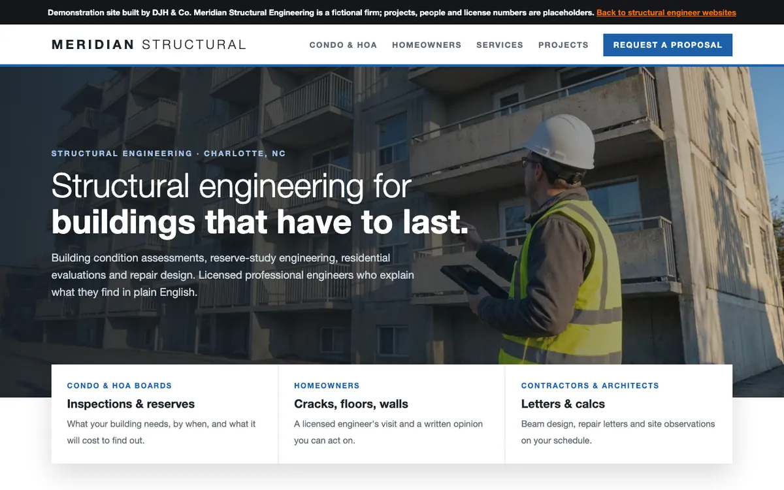
Task: Click the Condo & HOA Boards label
Action: pyautogui.click(x=120, y=385)
